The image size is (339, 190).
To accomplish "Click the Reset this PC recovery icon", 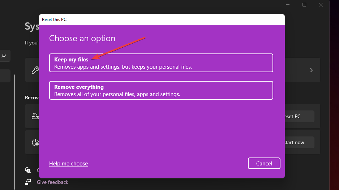I will click(x=35, y=116).
